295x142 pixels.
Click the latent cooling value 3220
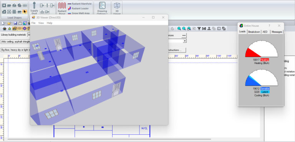[257, 92]
